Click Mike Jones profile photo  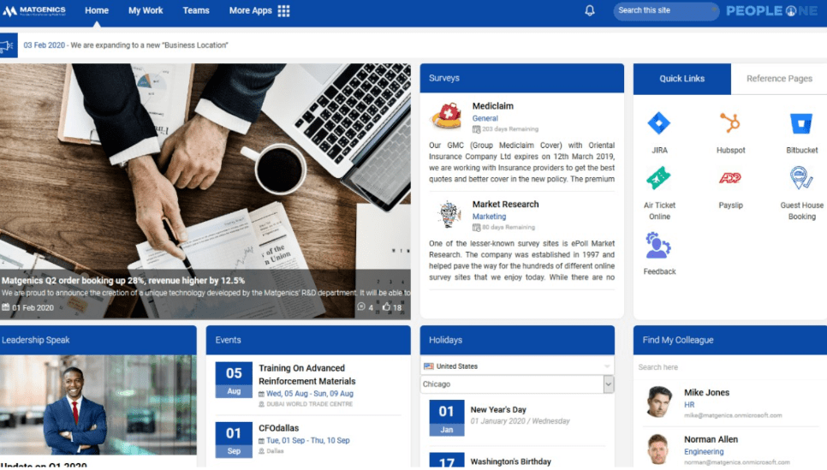coord(658,402)
